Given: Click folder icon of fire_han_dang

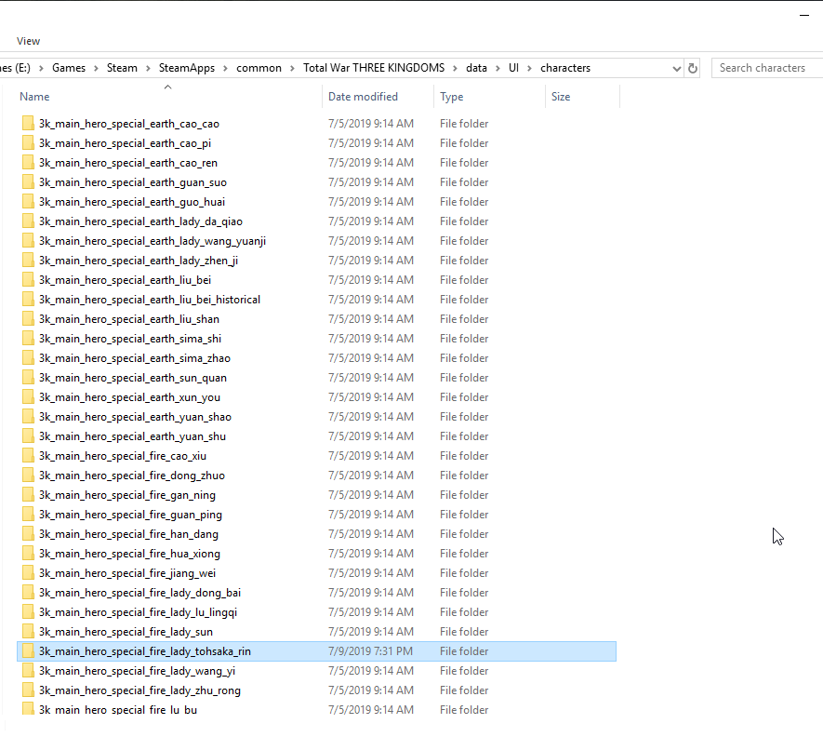Looking at the screenshot, I should click(x=28, y=534).
